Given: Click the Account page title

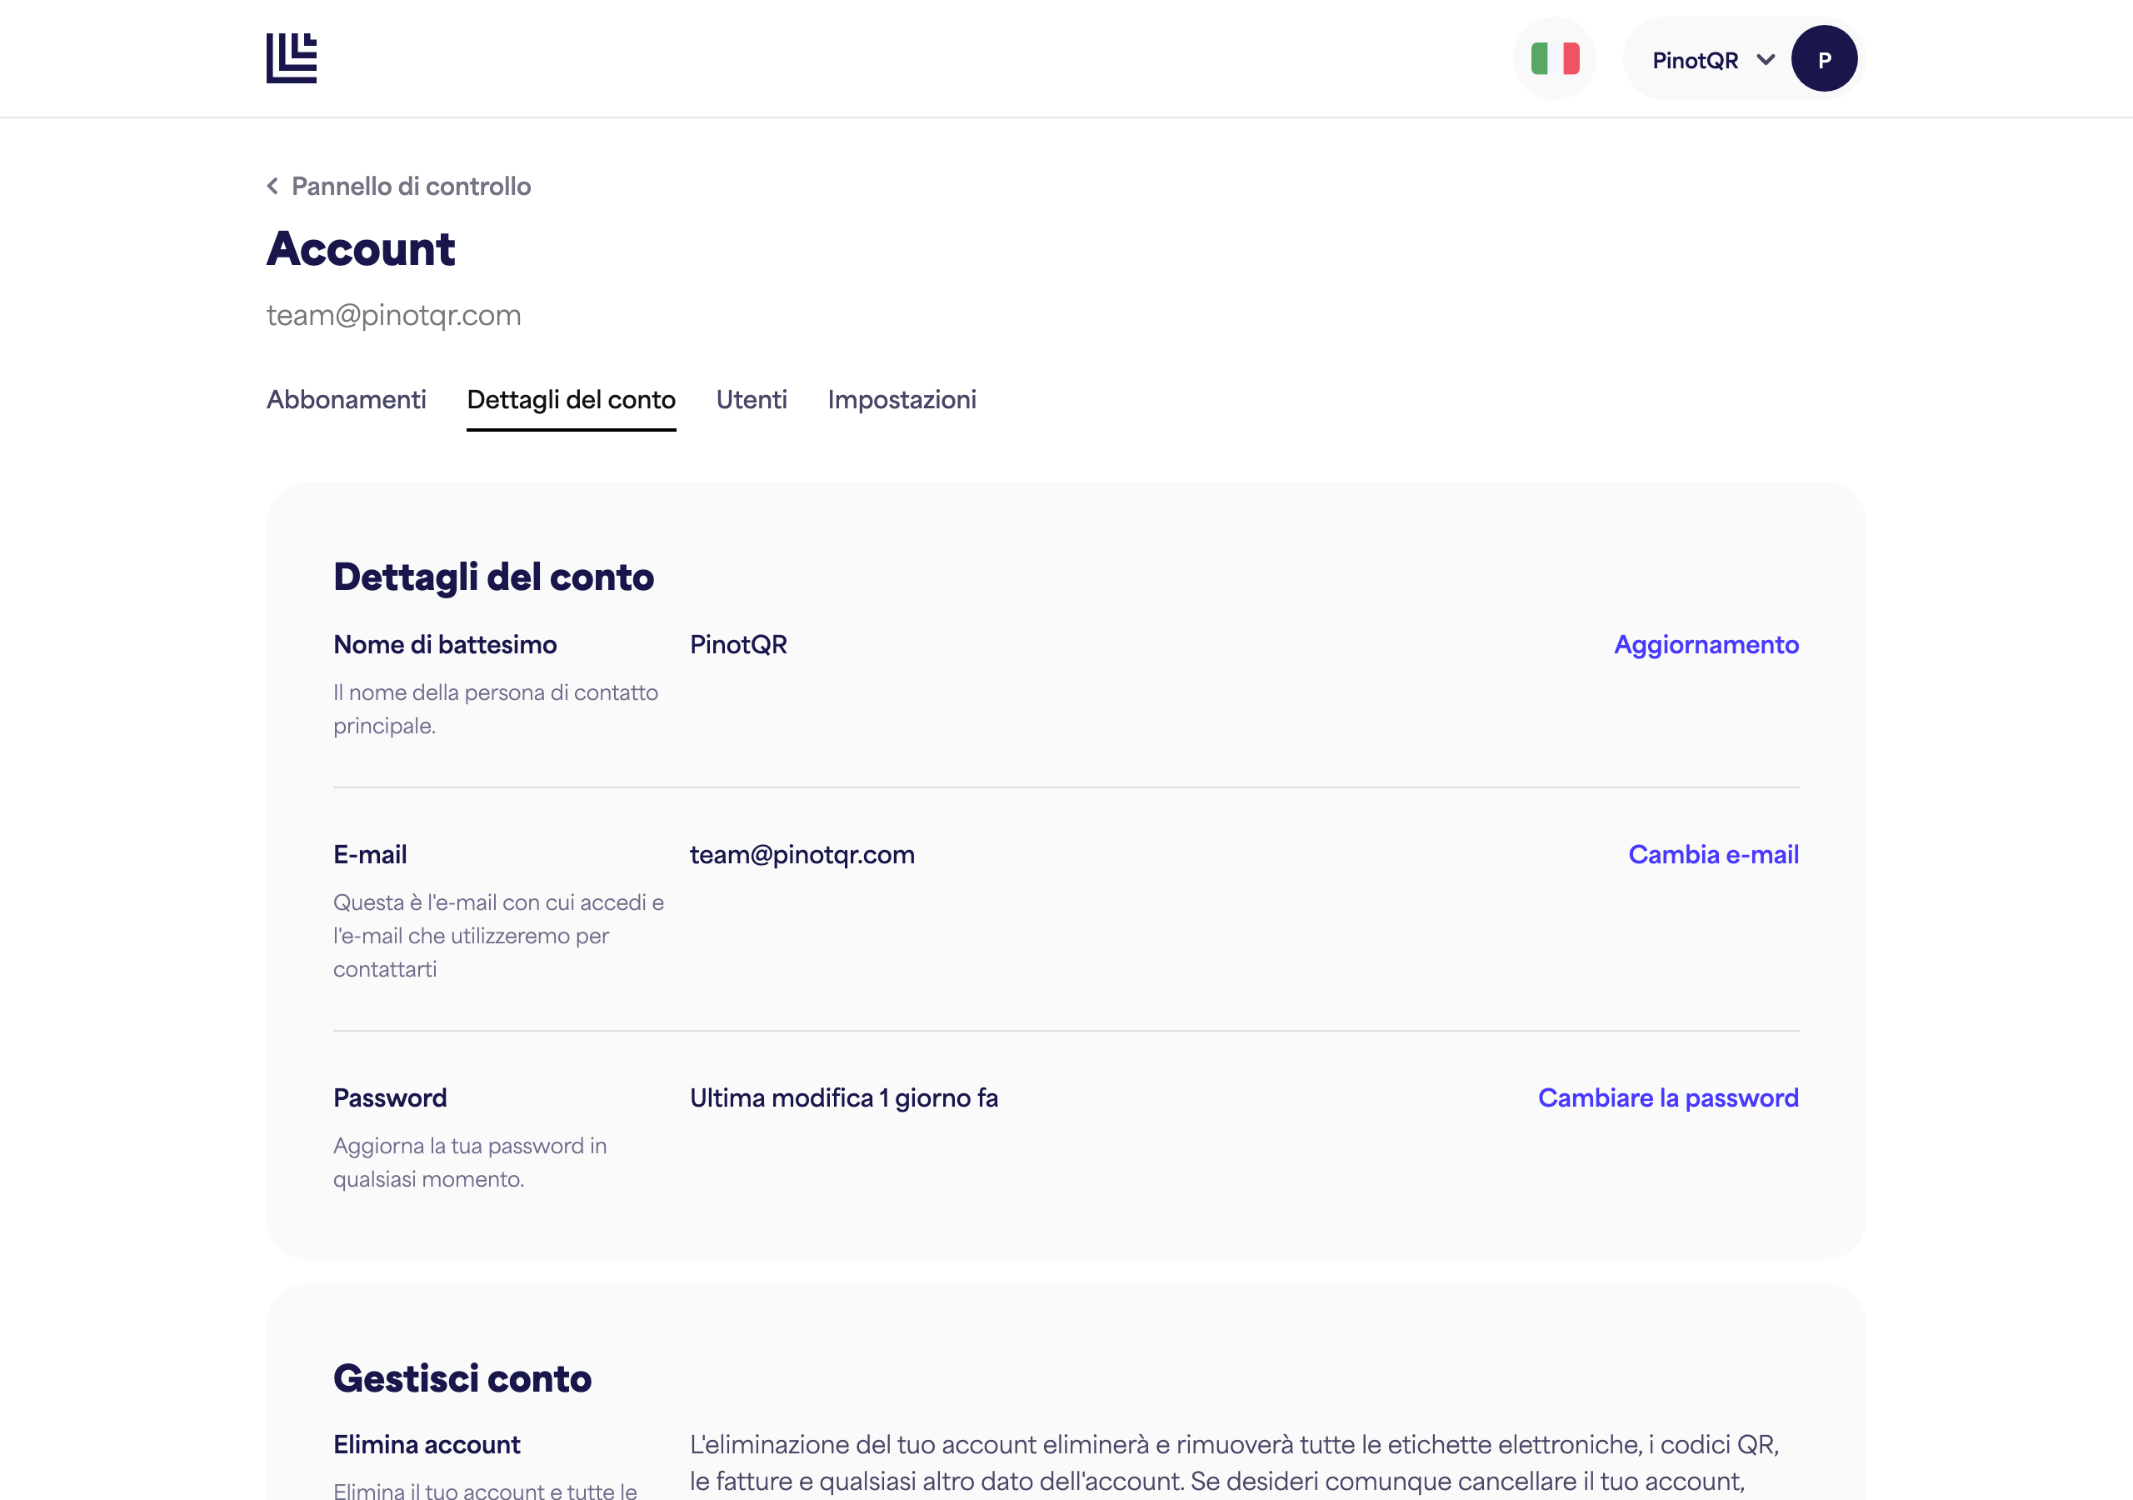Looking at the screenshot, I should click(361, 248).
